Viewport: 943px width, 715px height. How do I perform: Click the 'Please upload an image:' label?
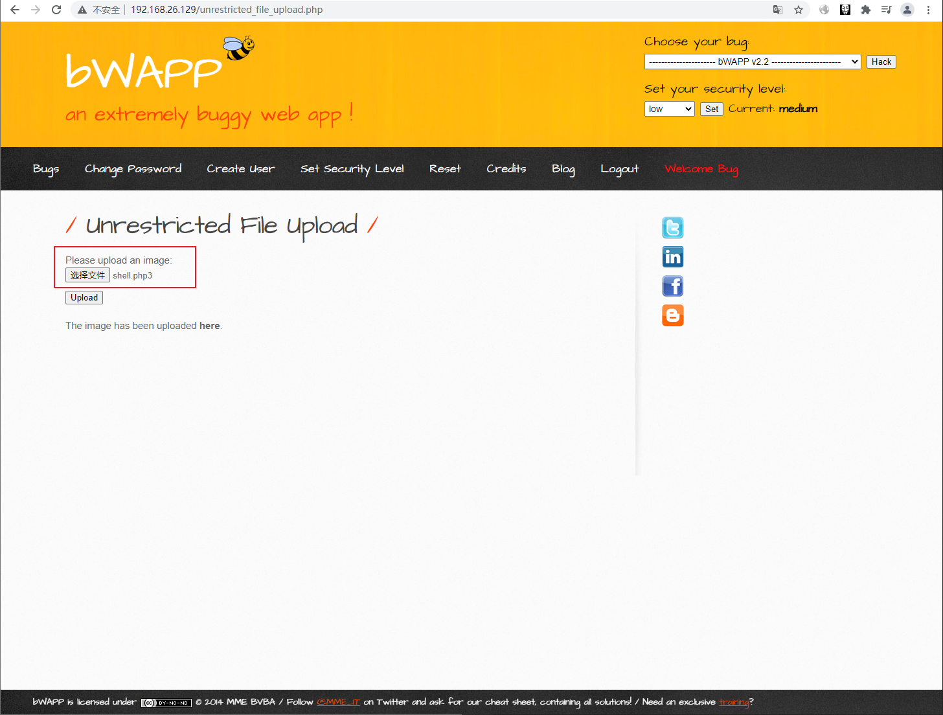(x=119, y=260)
